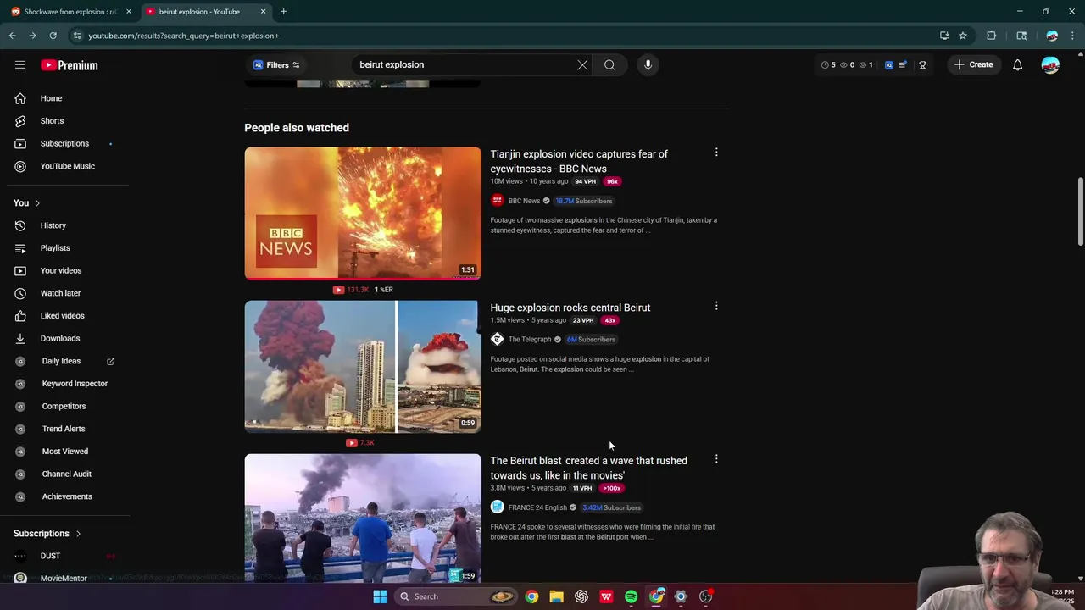Open the account avatar menu
This screenshot has height=610, width=1085.
point(1050,65)
